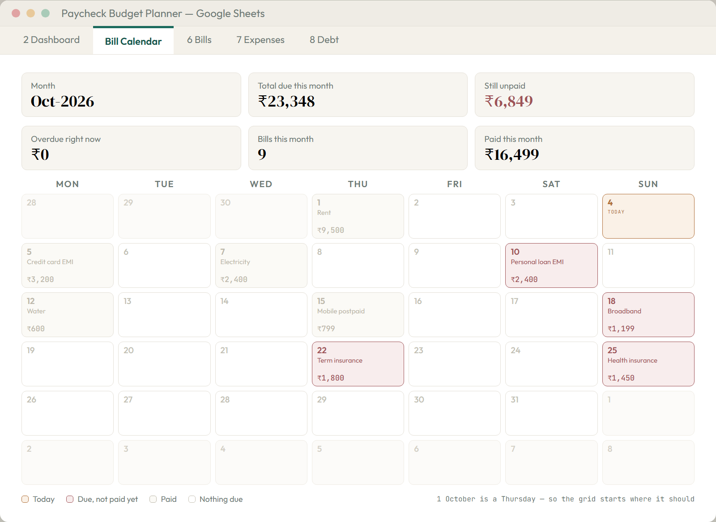Select the Rent bill on day 1
The image size is (716, 522).
point(358,216)
